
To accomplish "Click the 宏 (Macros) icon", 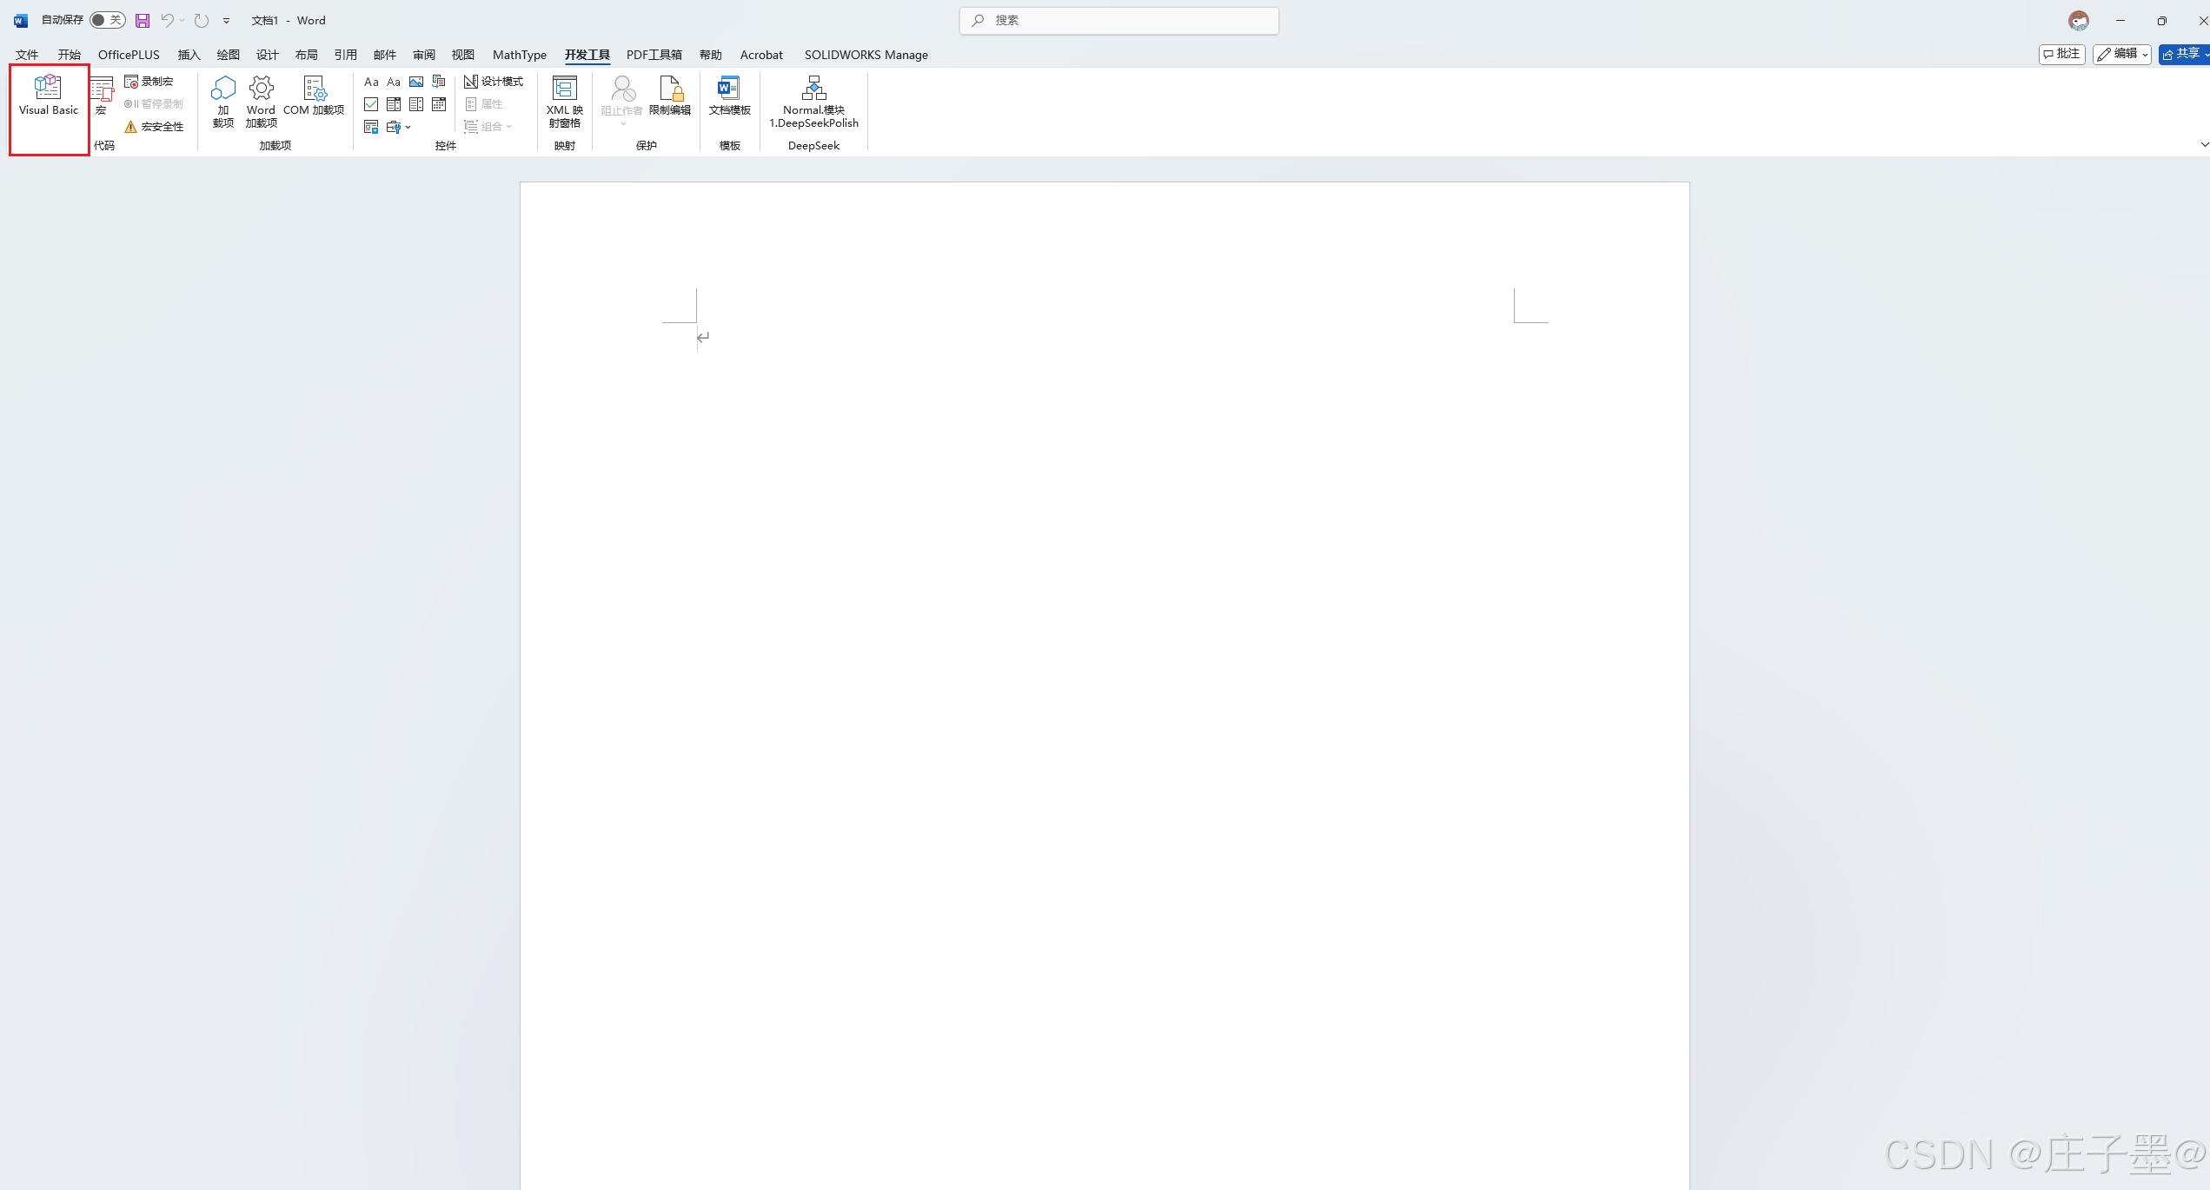I will pyautogui.click(x=102, y=95).
